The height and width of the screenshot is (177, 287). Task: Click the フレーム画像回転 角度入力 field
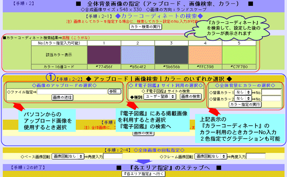[x=256, y=156]
